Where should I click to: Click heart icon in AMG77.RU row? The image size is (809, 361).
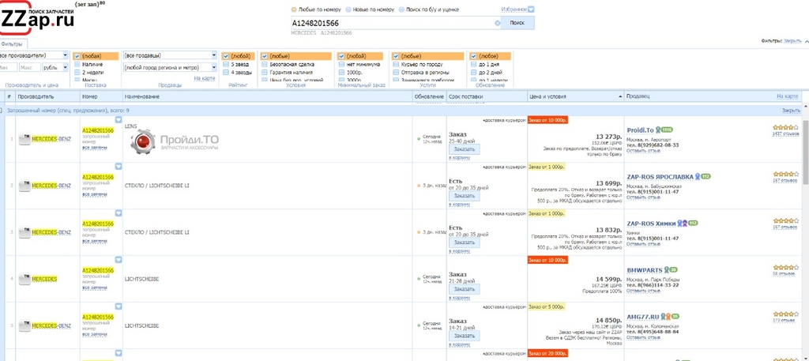(119, 306)
